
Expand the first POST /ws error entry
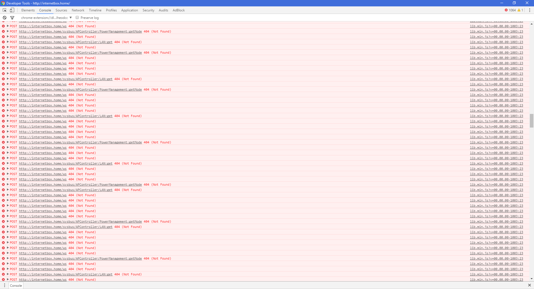(x=8, y=26)
